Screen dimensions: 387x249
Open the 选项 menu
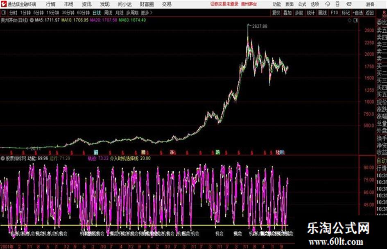point(315,4)
